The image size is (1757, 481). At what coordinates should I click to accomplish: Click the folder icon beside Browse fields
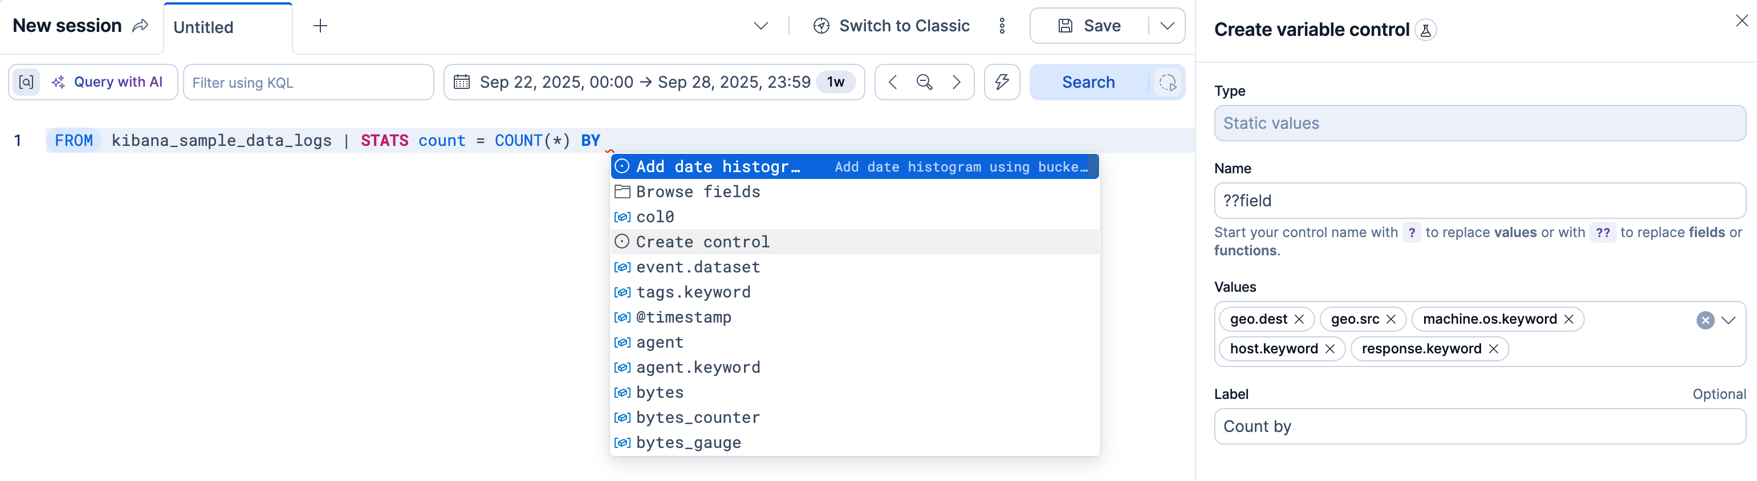(x=622, y=191)
